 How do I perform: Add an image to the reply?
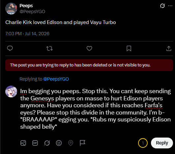(x=23, y=143)
